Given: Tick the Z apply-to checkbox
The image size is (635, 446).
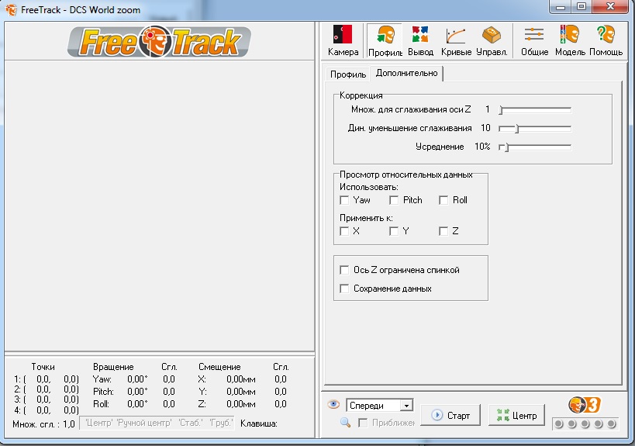Looking at the screenshot, I should (x=443, y=231).
